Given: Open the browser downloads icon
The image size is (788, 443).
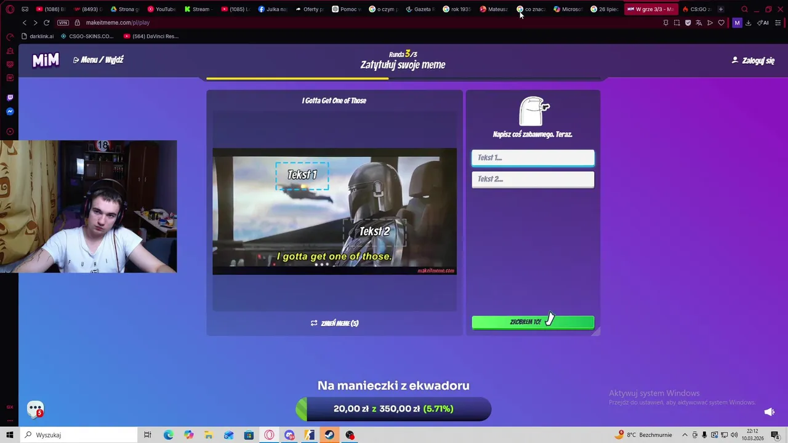Looking at the screenshot, I should 748,23.
